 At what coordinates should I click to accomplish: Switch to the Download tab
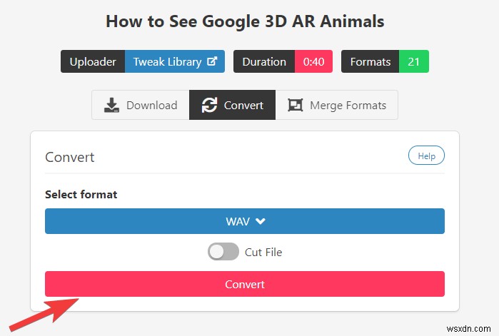coord(141,106)
